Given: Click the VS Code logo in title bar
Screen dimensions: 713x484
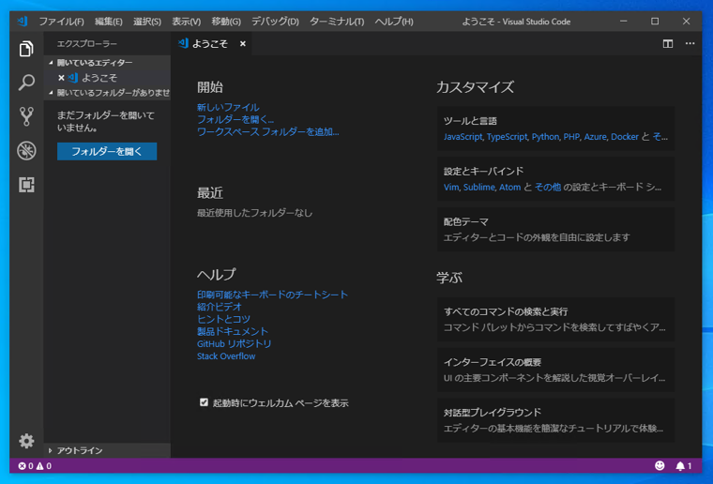Looking at the screenshot, I should 22,22.
